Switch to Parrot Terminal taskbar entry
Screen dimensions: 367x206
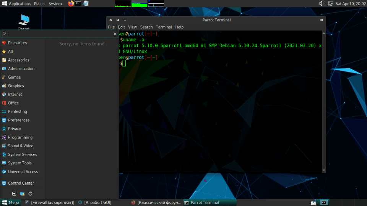click(209, 203)
